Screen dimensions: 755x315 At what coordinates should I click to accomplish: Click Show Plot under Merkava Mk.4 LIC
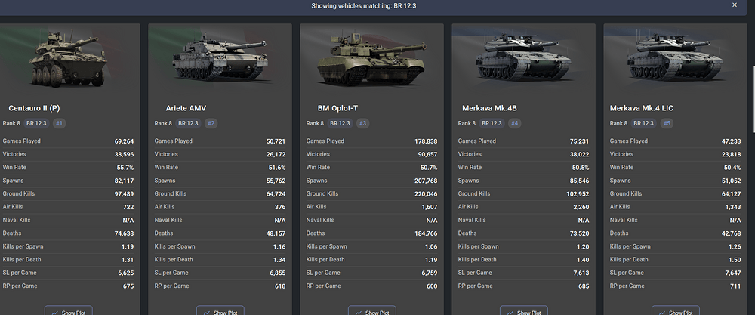point(676,310)
